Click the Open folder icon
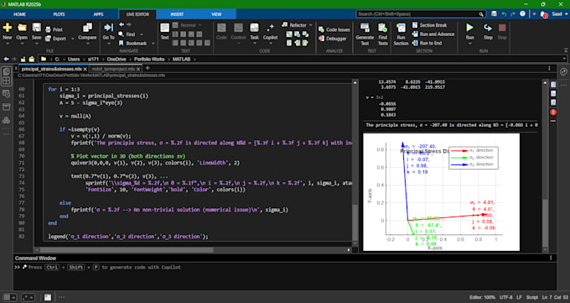The width and height of the screenshot is (570, 303). point(22,28)
